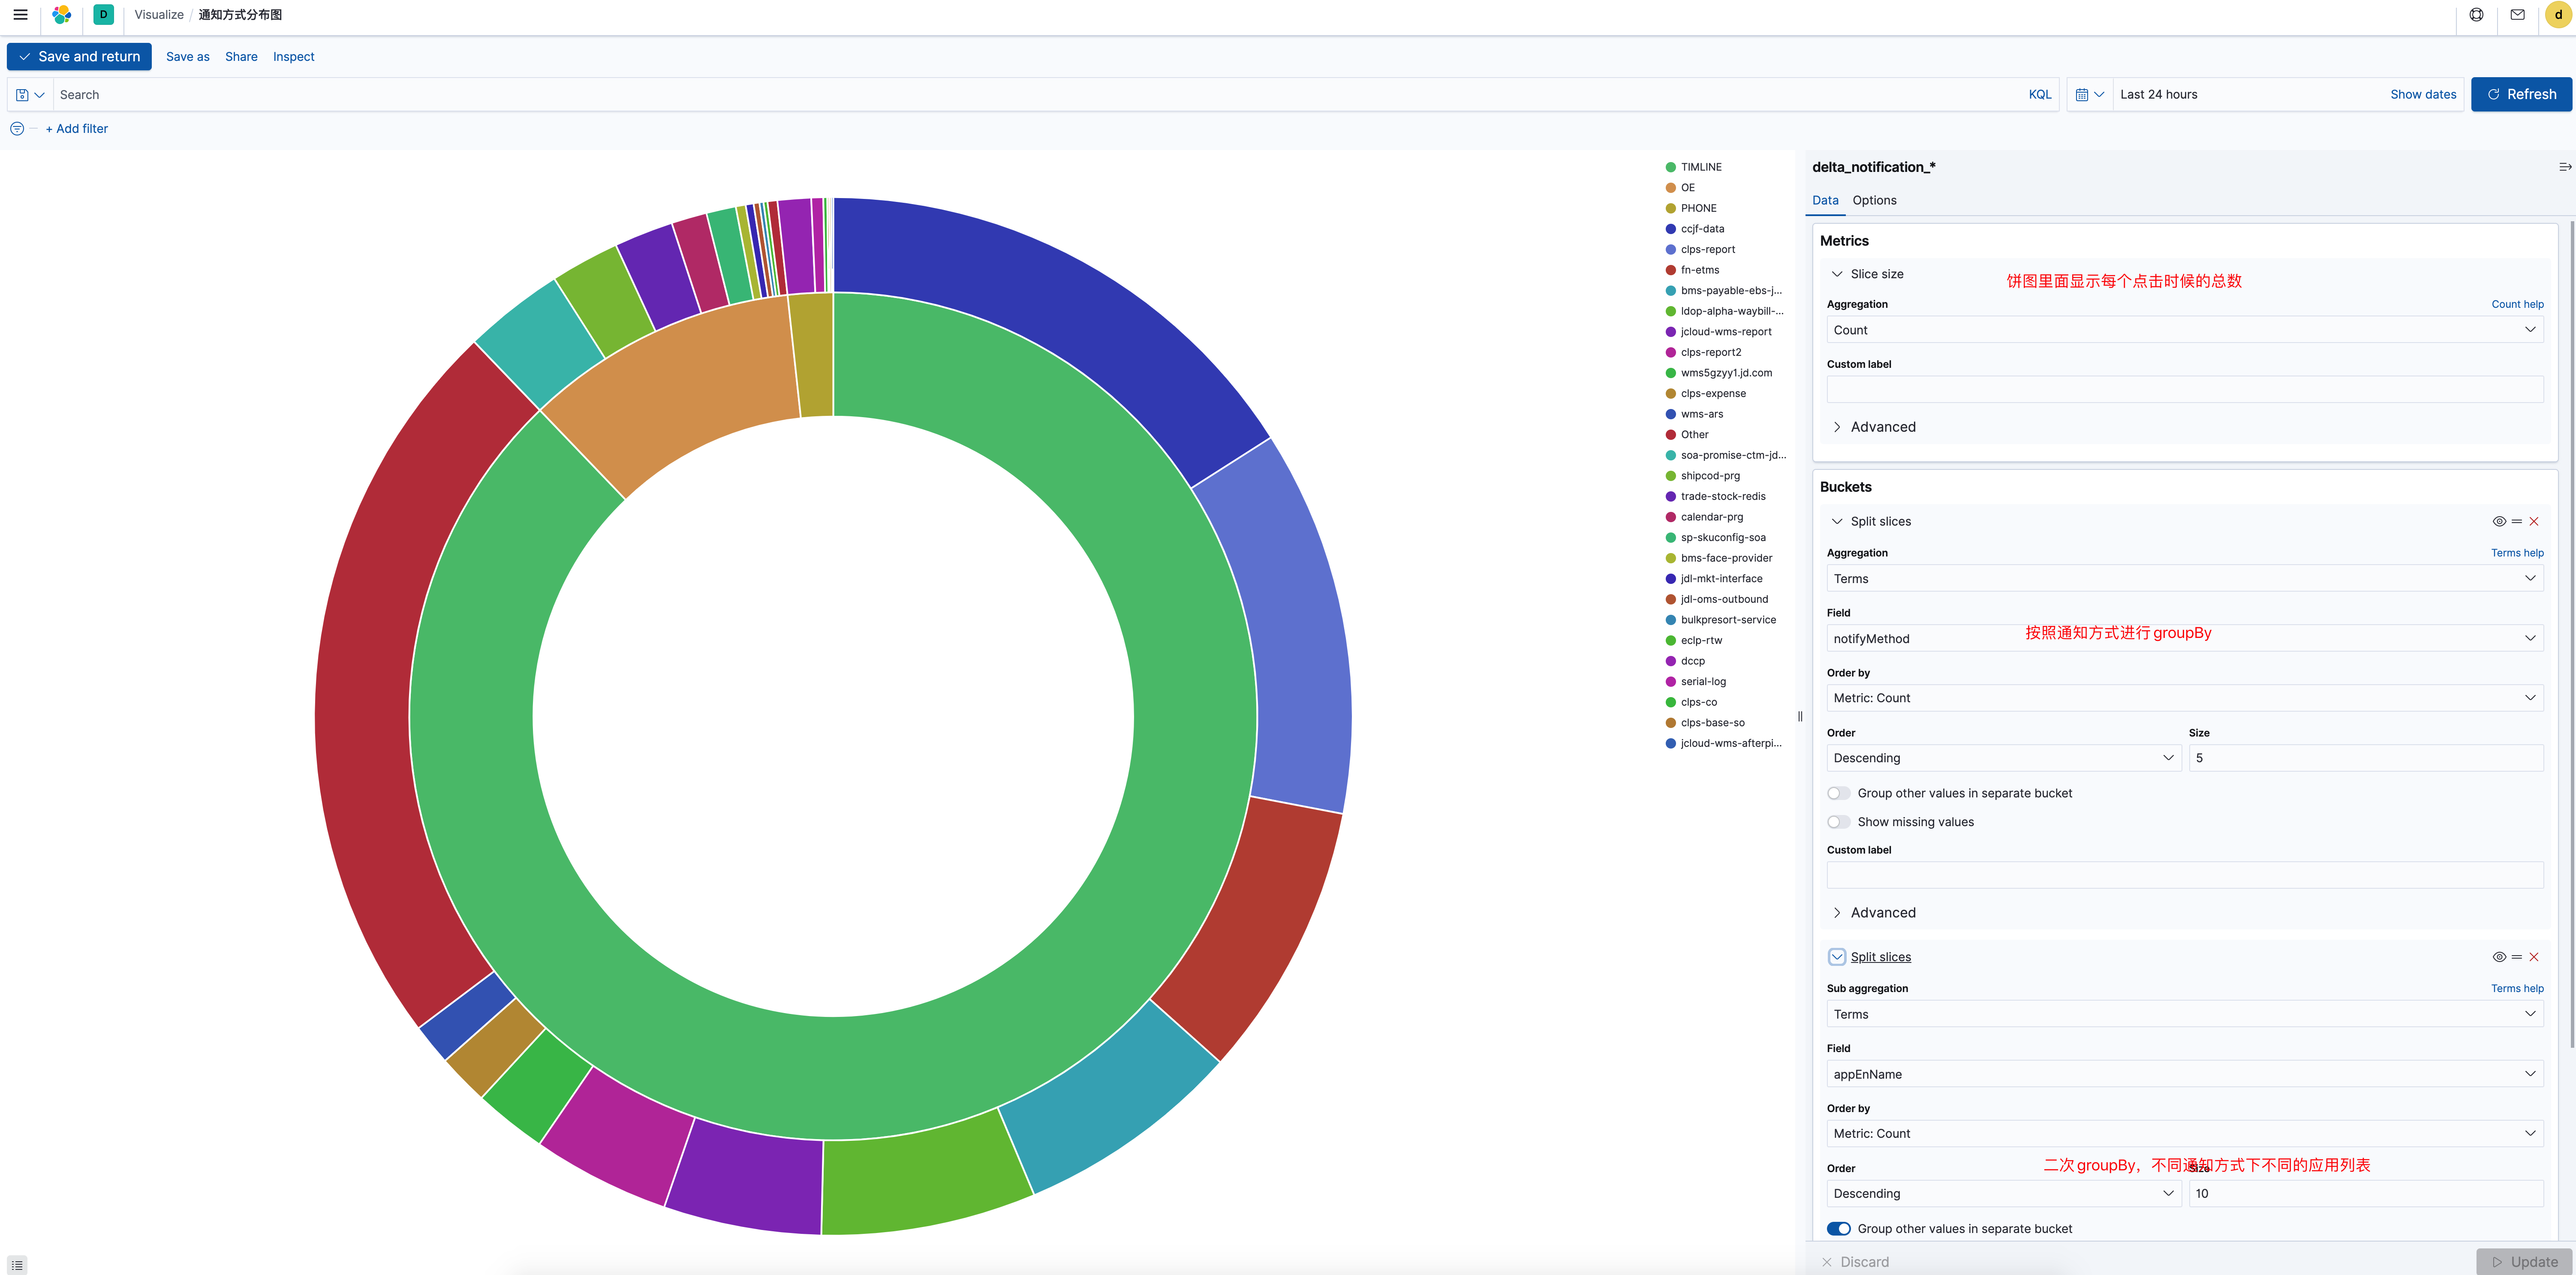Hide the second Split slices aggregation

pos(2498,957)
